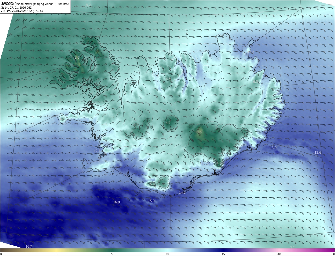The width and height of the screenshot is (335, 256).
Task: Click the 4.5 value near the southeast coast
Action: [x=219, y=164]
